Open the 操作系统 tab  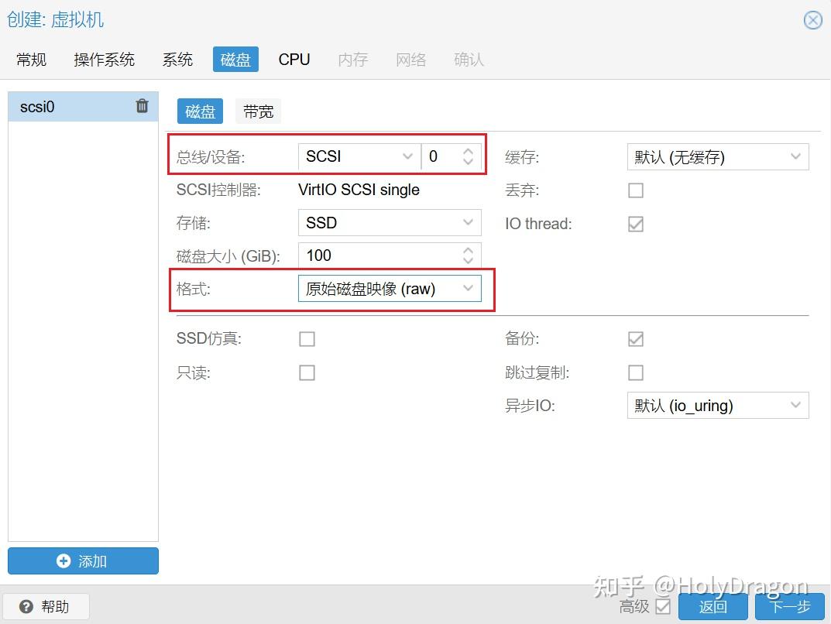click(x=105, y=59)
